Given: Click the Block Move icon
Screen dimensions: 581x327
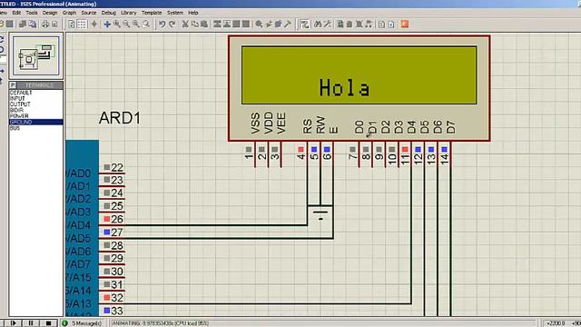Looking at the screenshot, I should pos(226,25).
